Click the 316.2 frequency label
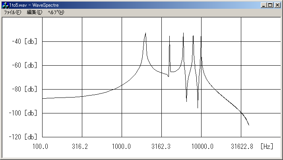Screen dimensions: 283x160 tap(80, 146)
